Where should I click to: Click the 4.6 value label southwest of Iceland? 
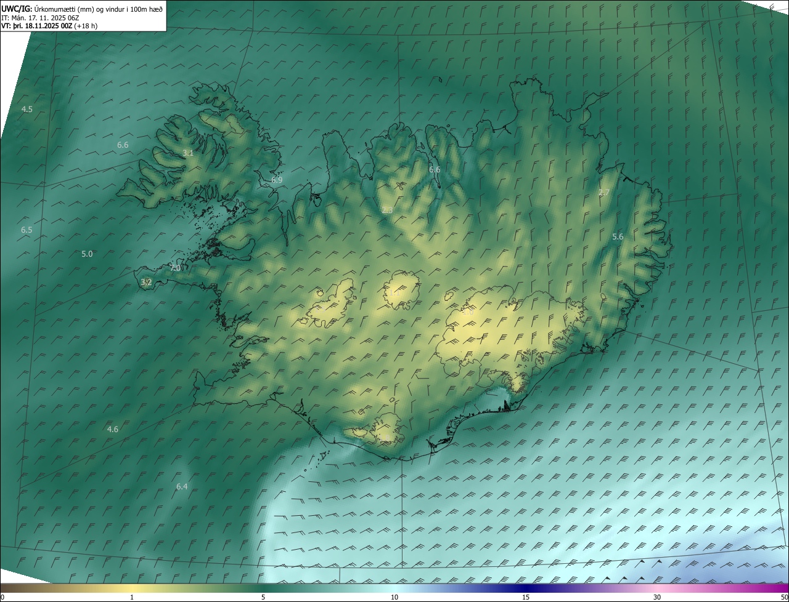(x=113, y=430)
